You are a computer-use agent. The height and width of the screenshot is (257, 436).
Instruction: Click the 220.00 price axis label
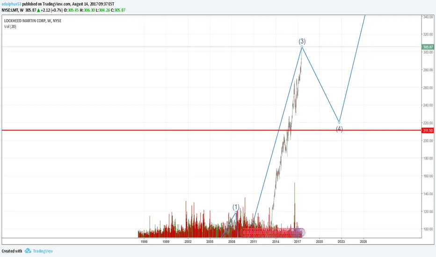[x=428, y=123]
